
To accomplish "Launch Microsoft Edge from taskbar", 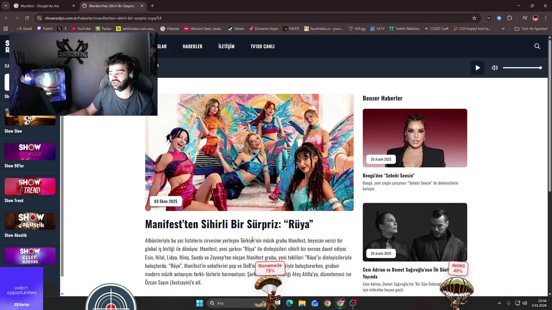I will tap(289, 303).
